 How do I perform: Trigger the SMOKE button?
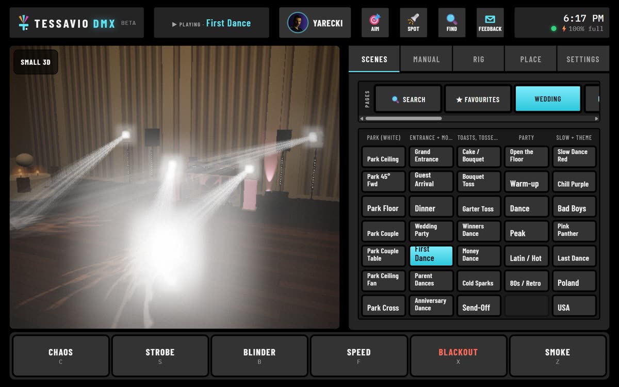558,356
